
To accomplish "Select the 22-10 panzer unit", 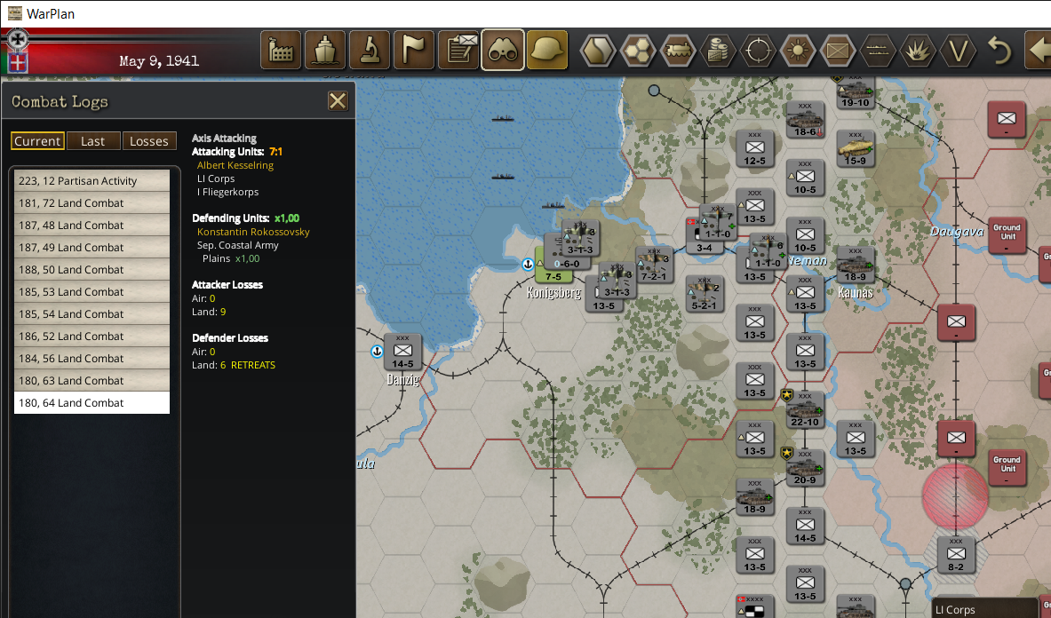I will tap(805, 409).
